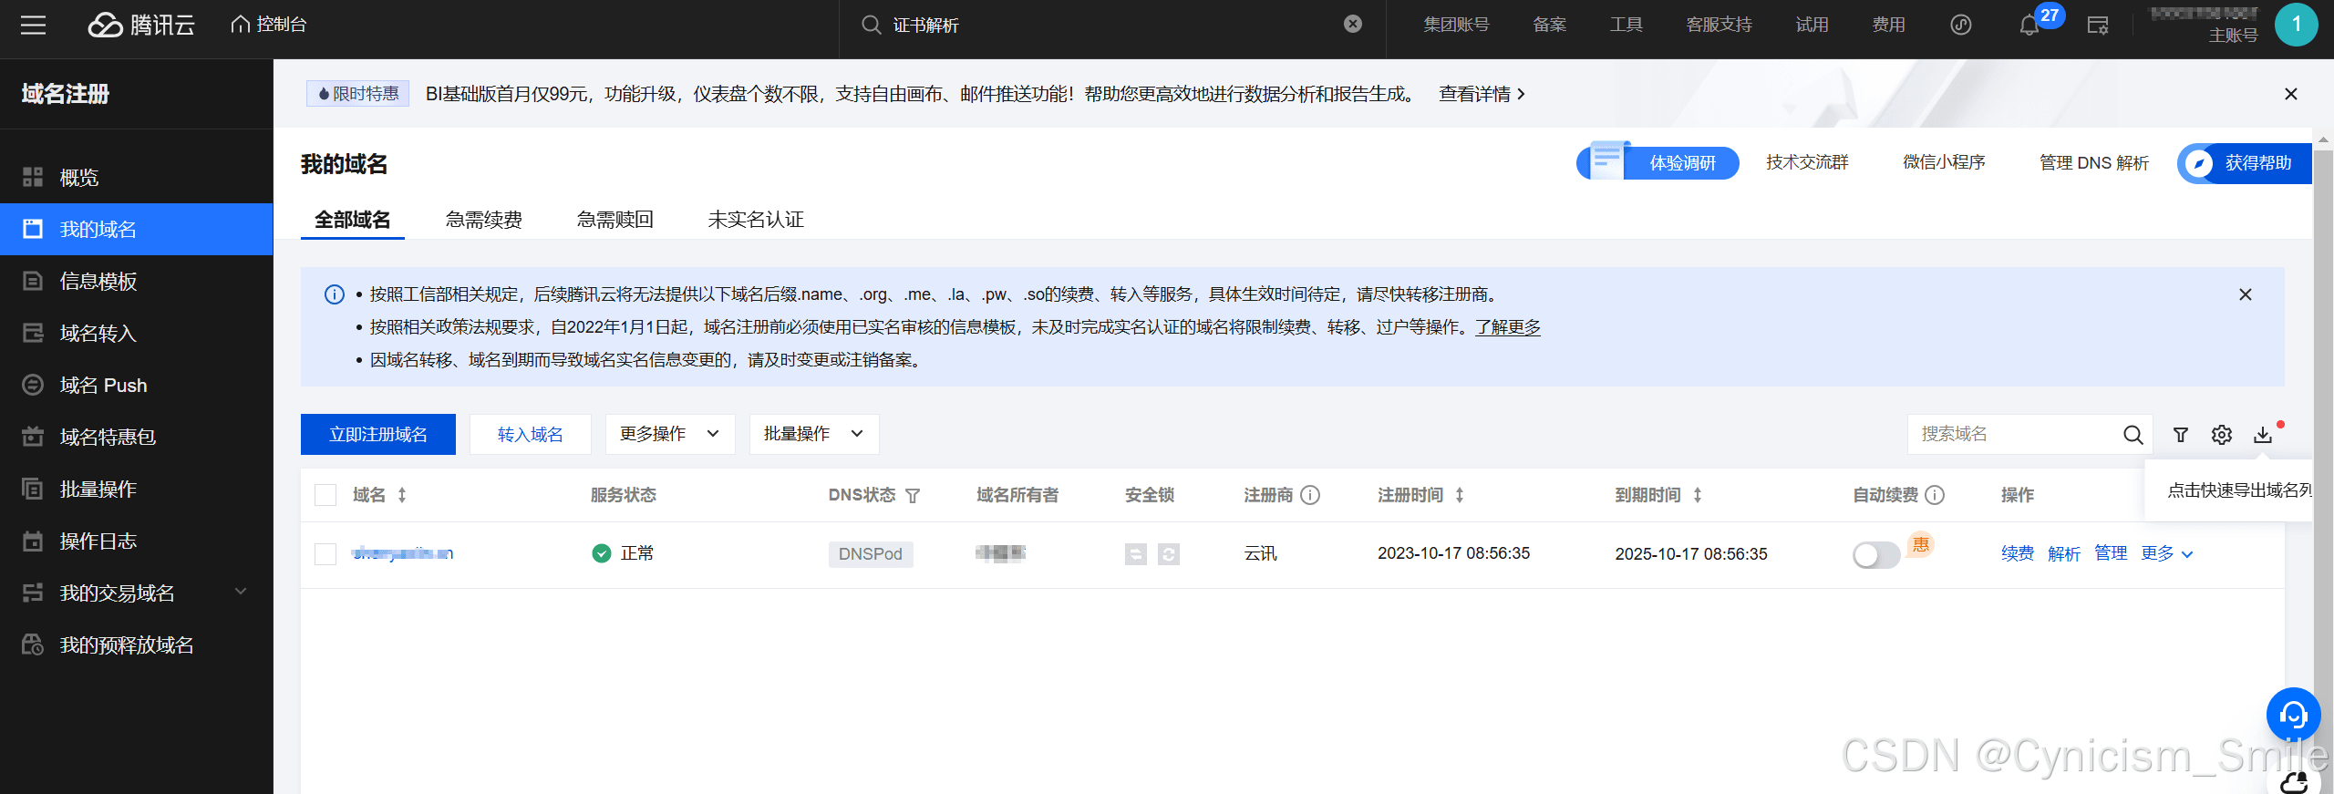Open the 集团账号 menu
2334x794 pixels.
point(1456,25)
